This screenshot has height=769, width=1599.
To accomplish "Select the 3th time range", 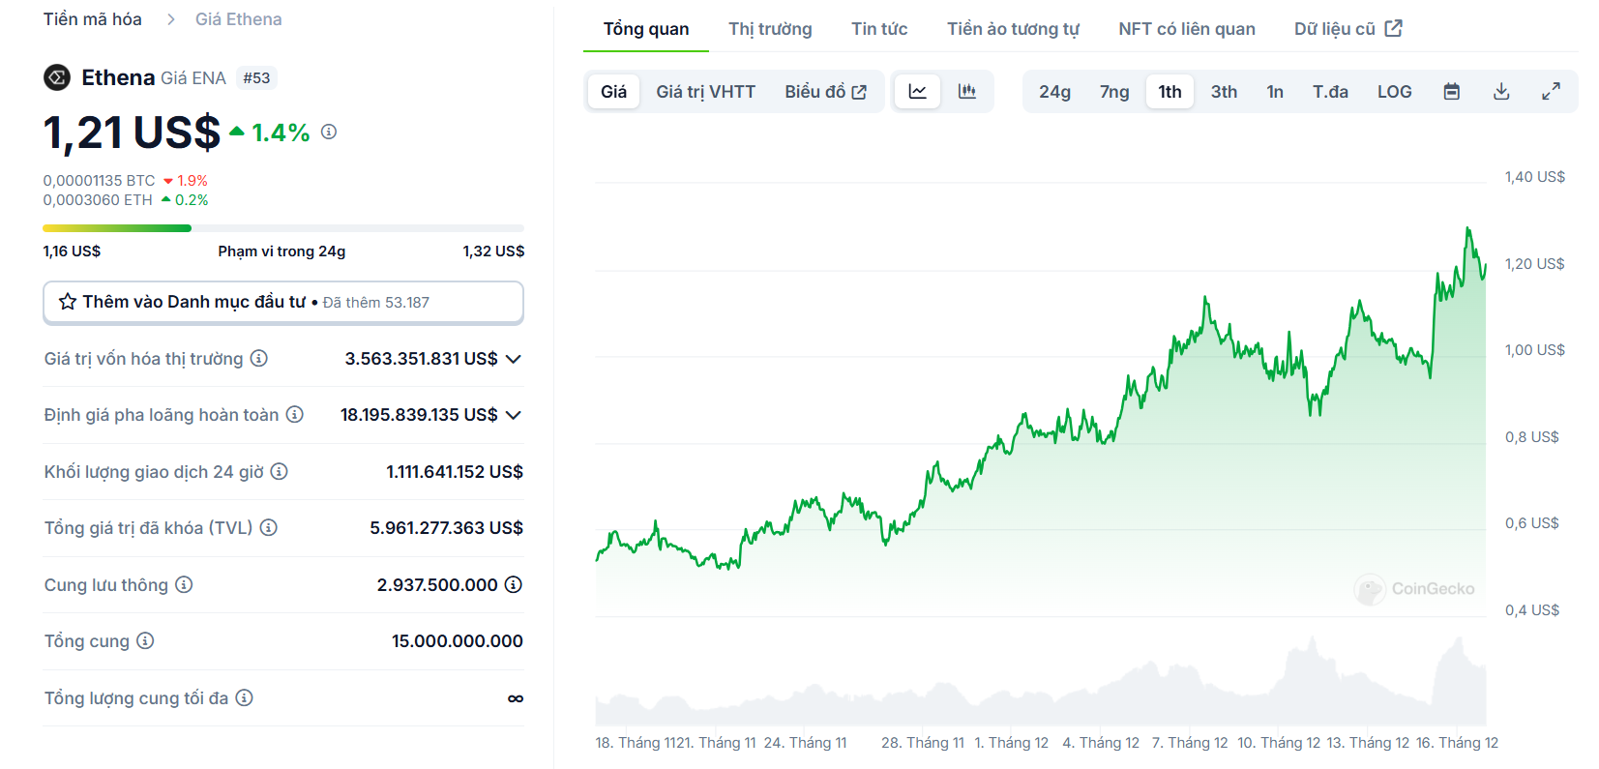I will pyautogui.click(x=1225, y=92).
